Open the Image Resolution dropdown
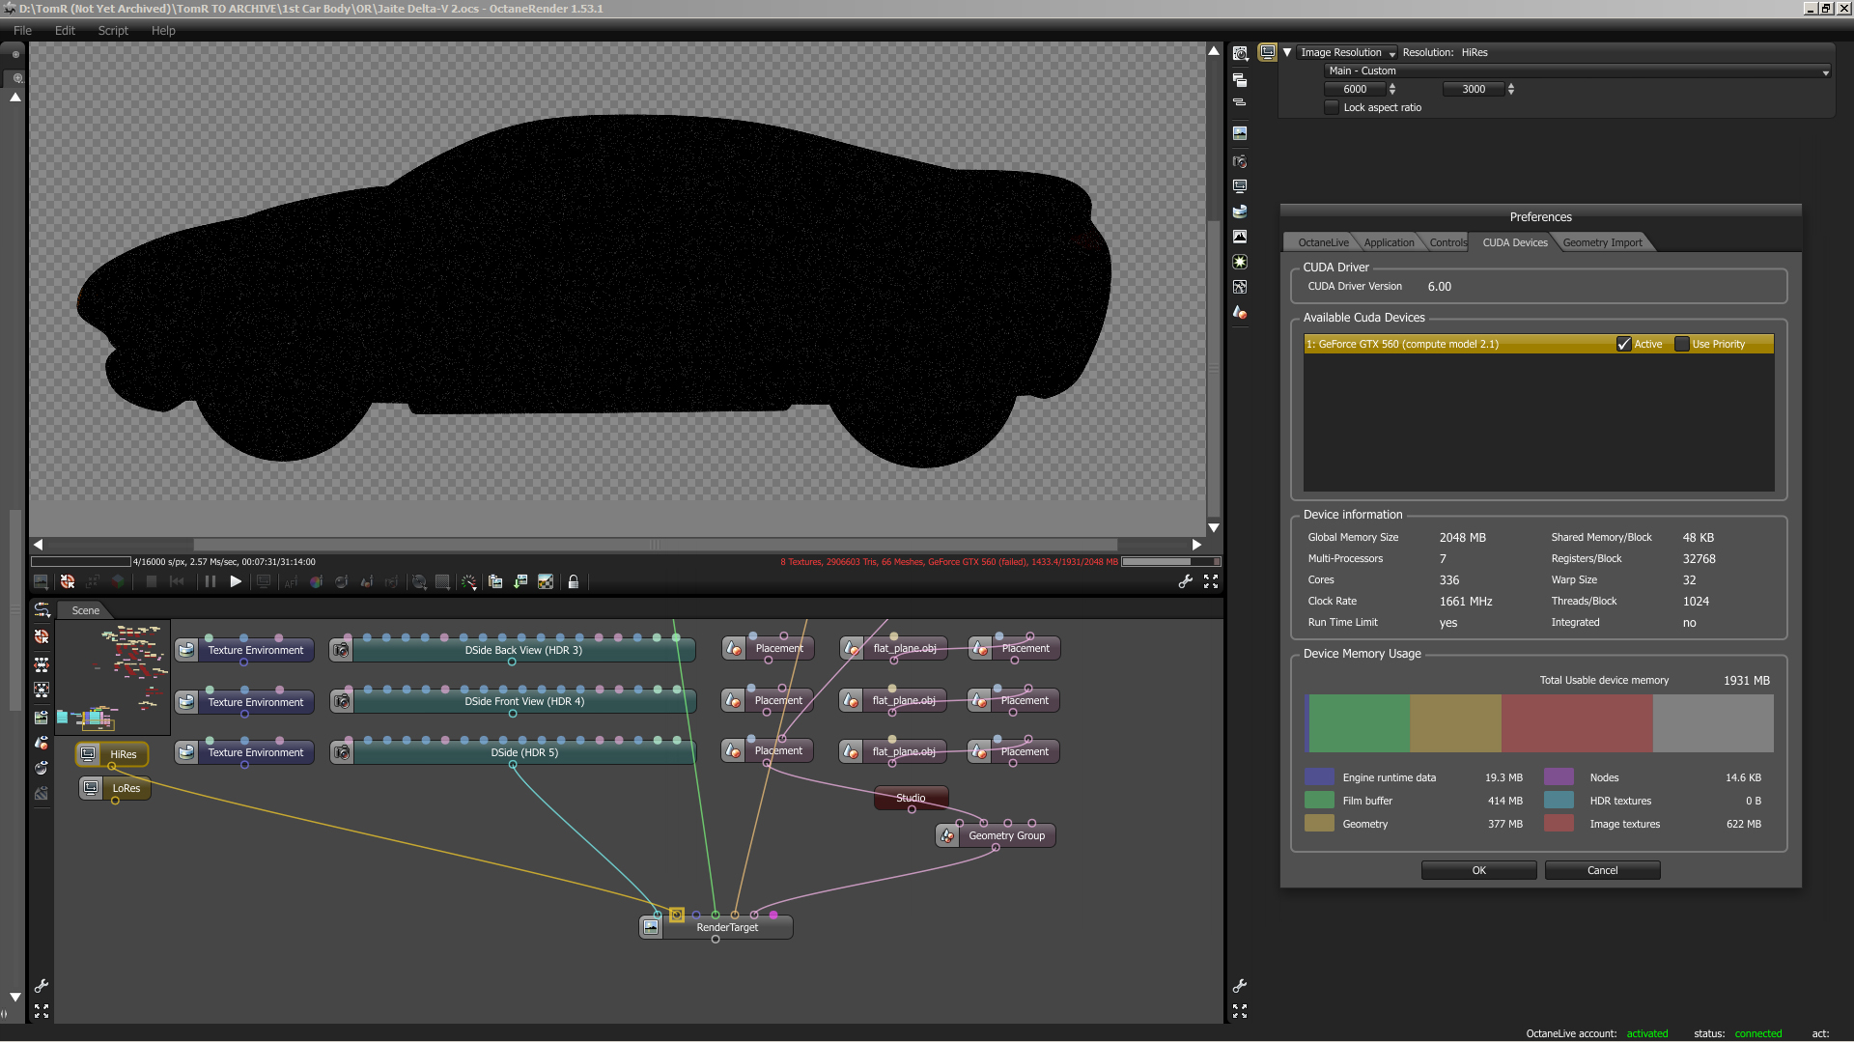 point(1348,53)
